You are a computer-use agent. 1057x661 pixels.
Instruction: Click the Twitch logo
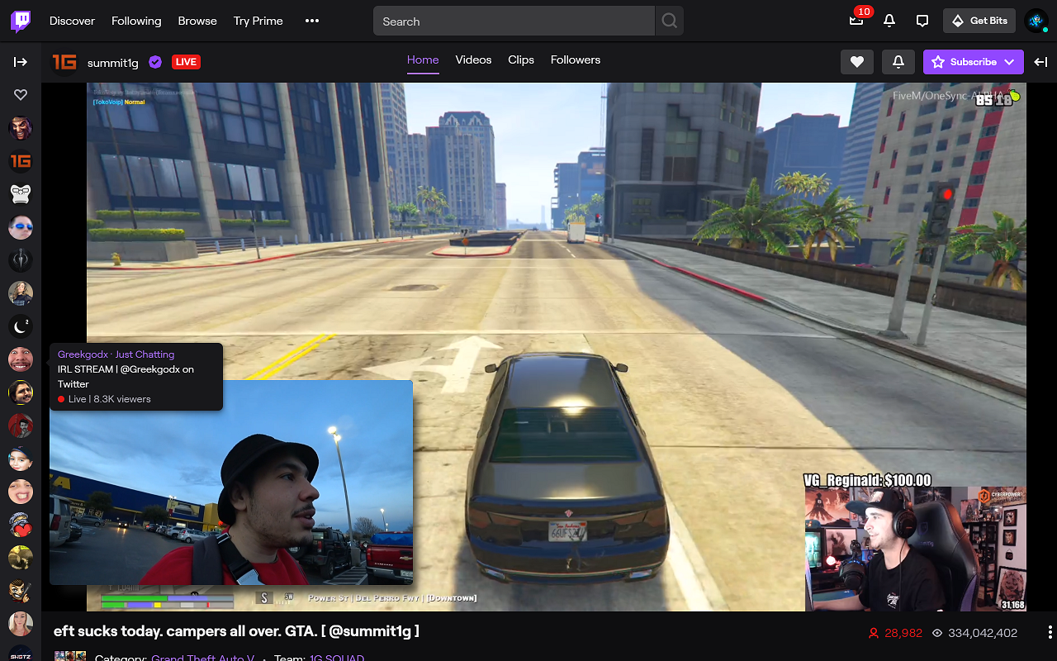coord(20,21)
